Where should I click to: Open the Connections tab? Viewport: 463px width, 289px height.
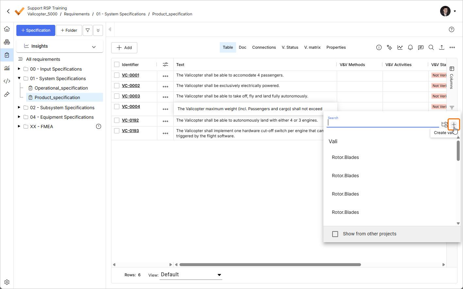pyautogui.click(x=264, y=47)
